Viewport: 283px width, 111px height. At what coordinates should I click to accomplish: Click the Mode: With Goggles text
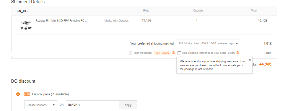117,21
